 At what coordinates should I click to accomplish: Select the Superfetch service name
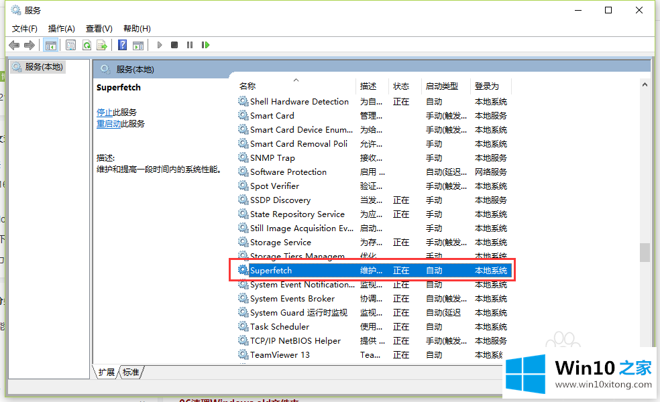[271, 270]
